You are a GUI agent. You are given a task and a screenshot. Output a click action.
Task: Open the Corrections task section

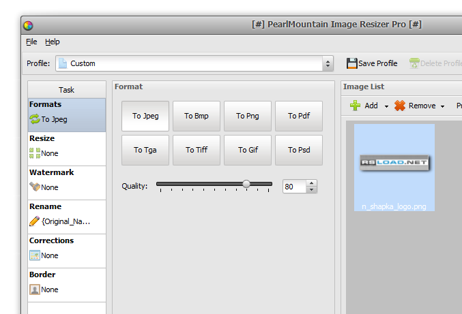coord(67,251)
